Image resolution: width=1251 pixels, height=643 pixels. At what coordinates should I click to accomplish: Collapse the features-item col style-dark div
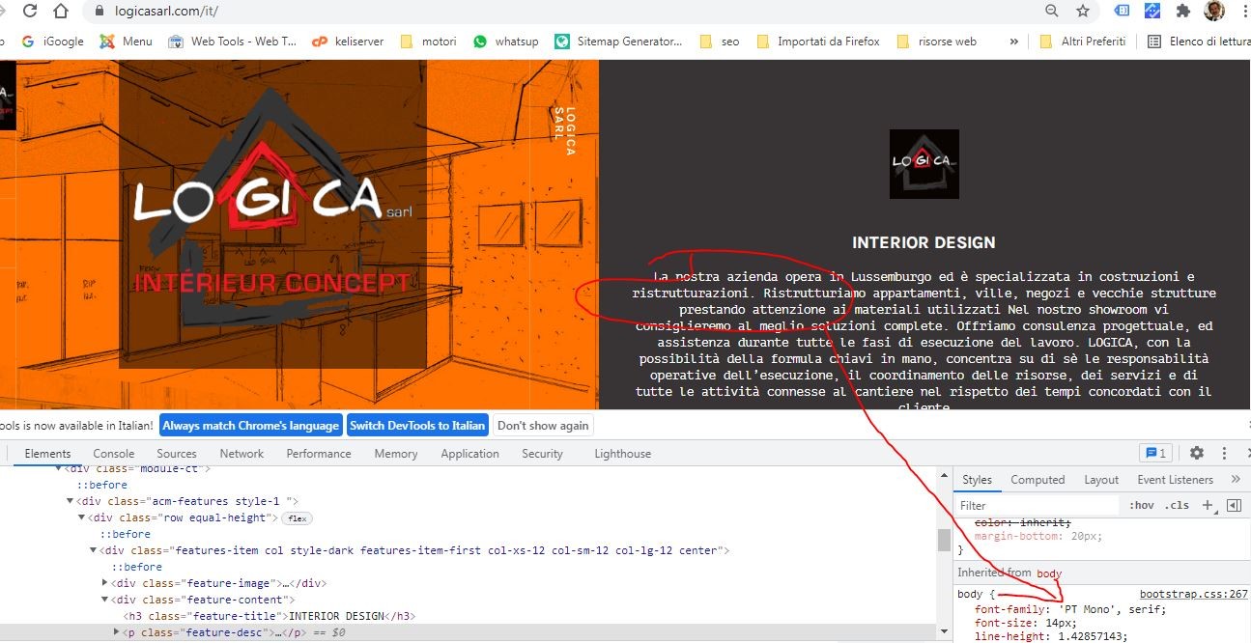[x=94, y=550]
